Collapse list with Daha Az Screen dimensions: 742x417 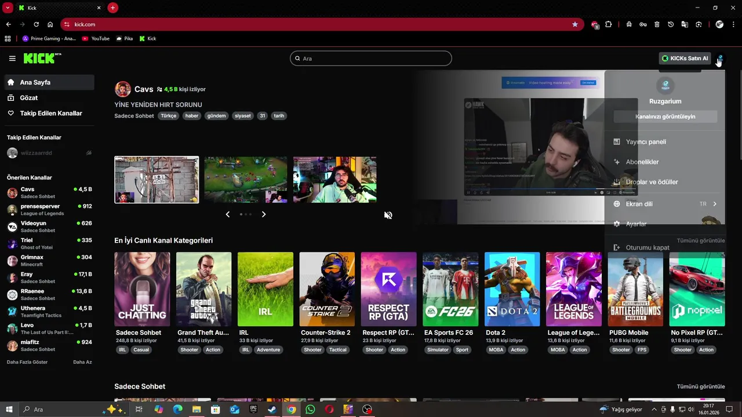82,362
